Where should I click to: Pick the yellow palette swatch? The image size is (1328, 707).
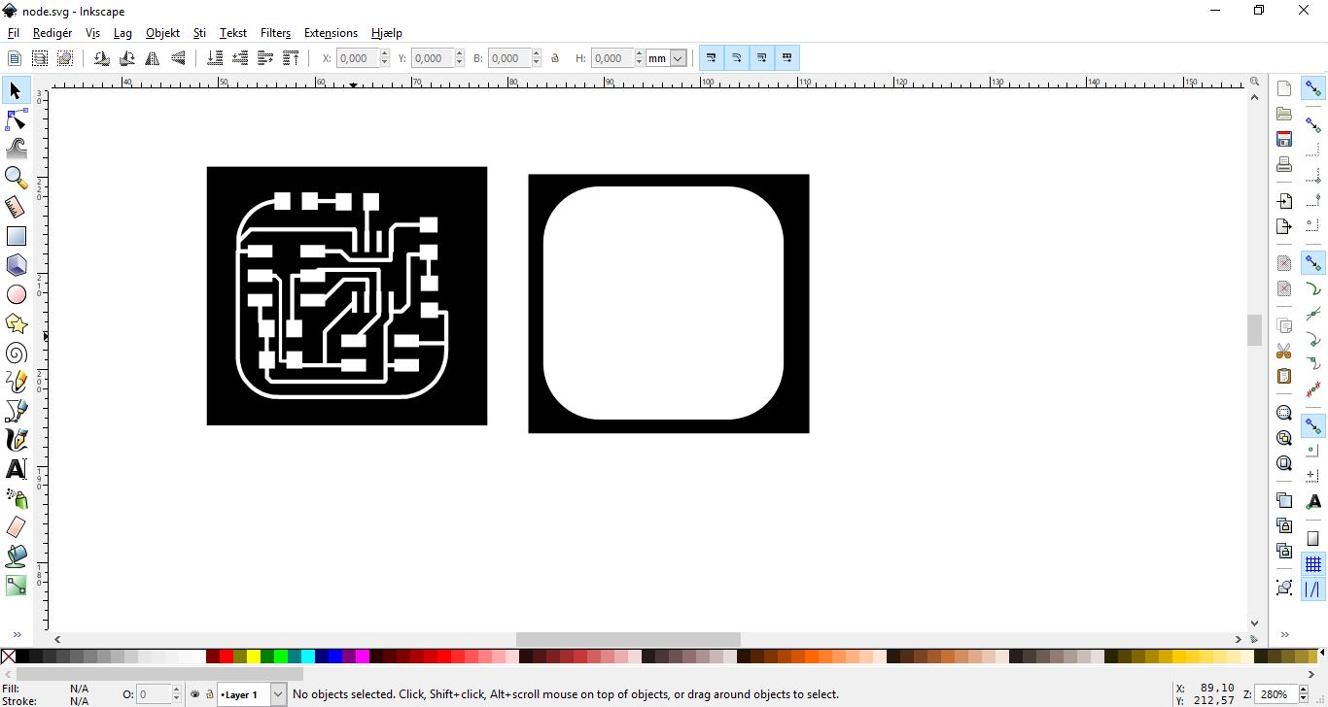[x=254, y=657]
